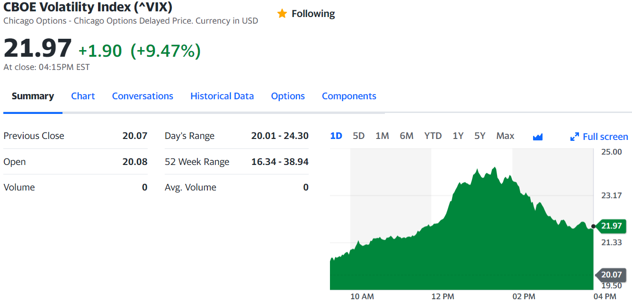Click the large 21.97 price value

[37, 48]
